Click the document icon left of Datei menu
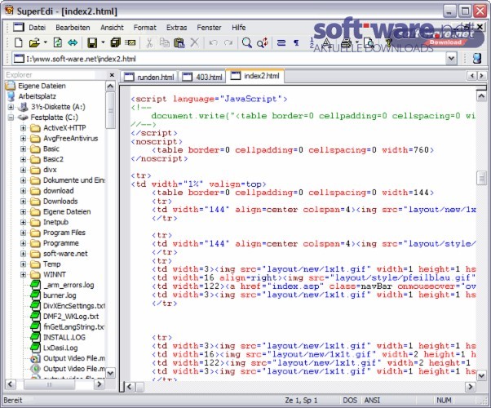The height and width of the screenshot is (408, 491). (18, 27)
